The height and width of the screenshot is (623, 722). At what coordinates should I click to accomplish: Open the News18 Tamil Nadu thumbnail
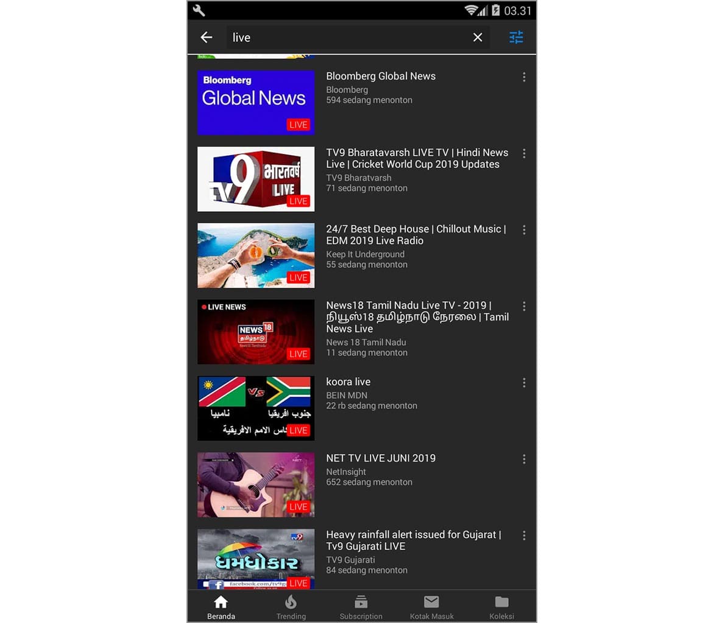256,332
